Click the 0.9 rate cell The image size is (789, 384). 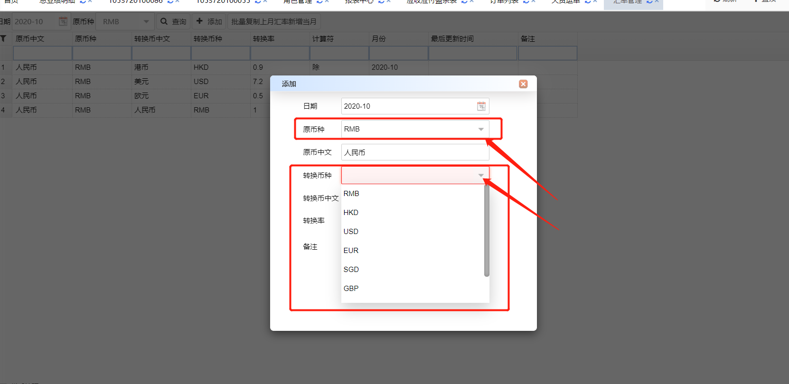pos(280,67)
